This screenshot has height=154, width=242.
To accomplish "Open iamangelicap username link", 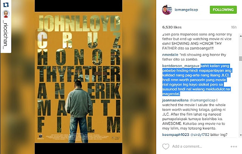I will pyautogui.click(x=186, y=10).
